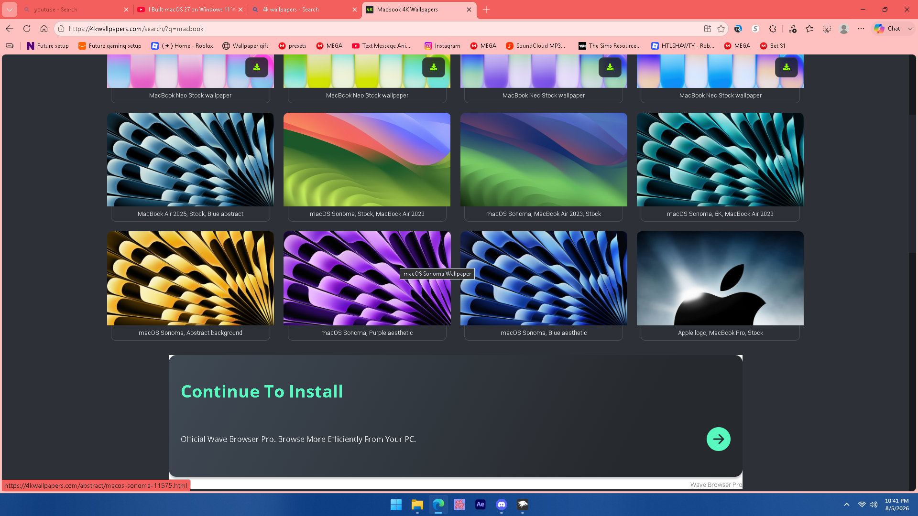Go to the browser home page
The width and height of the screenshot is (918, 516).
(44, 29)
